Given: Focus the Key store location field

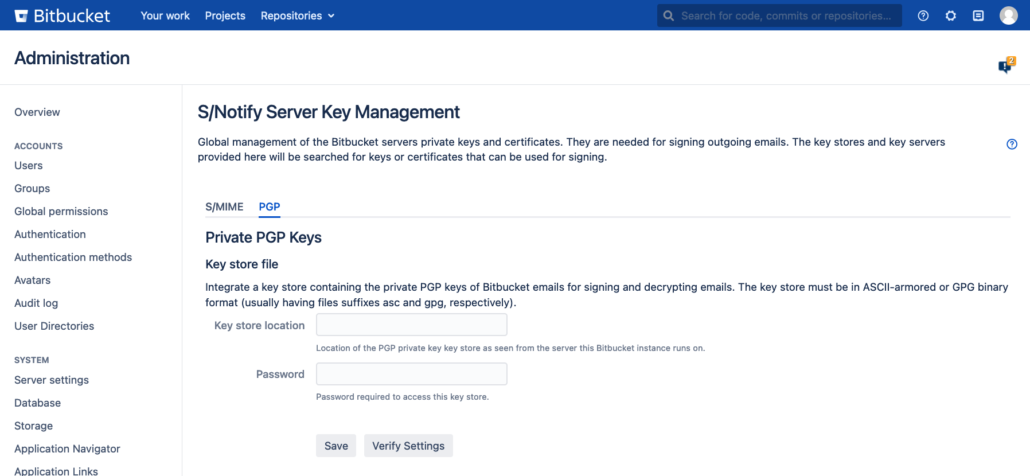Looking at the screenshot, I should pyautogui.click(x=411, y=325).
